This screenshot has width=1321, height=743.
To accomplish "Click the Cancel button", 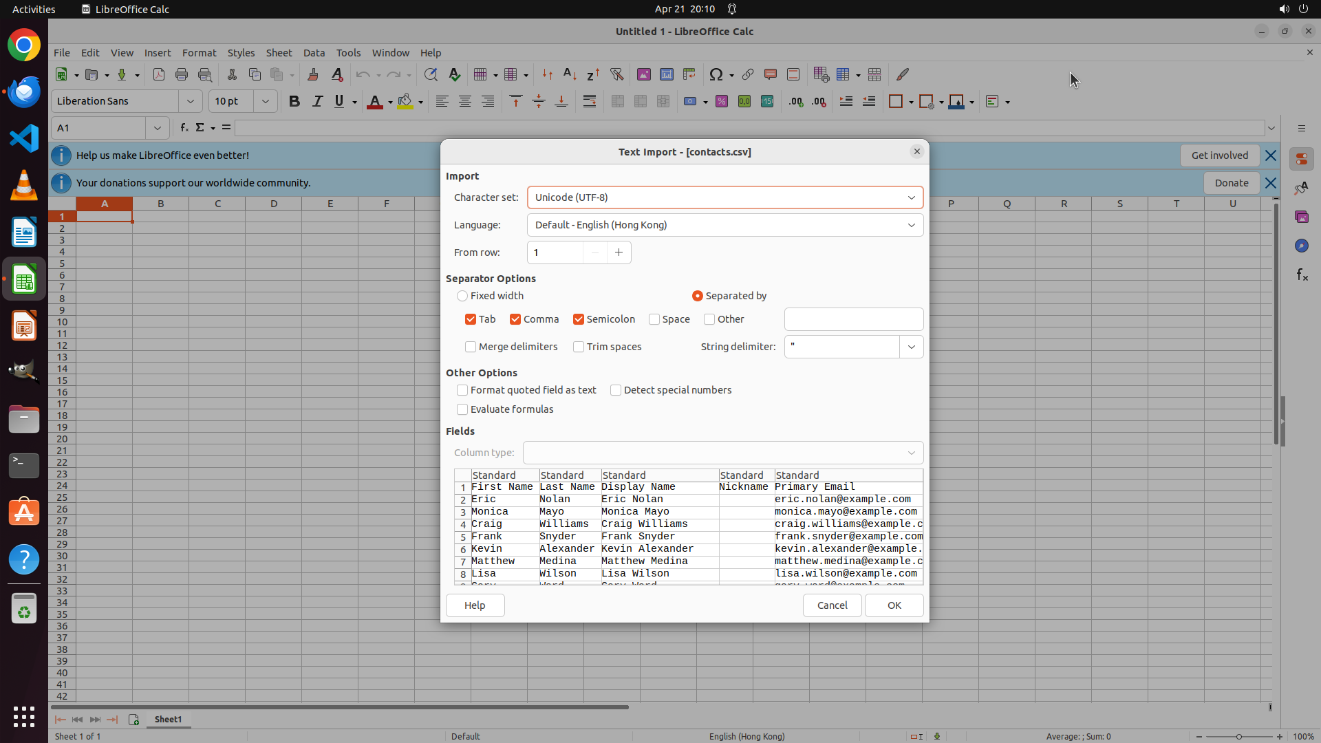I will 832,605.
